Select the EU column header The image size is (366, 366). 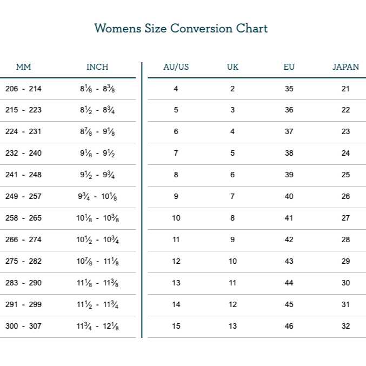(289, 67)
